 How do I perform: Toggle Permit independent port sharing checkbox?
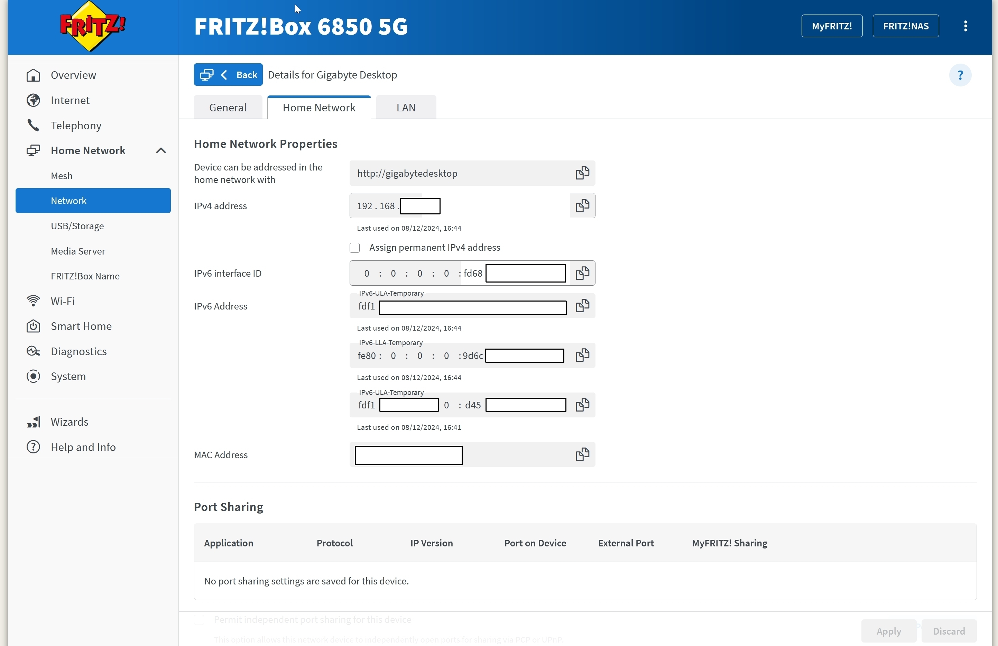[x=199, y=620]
